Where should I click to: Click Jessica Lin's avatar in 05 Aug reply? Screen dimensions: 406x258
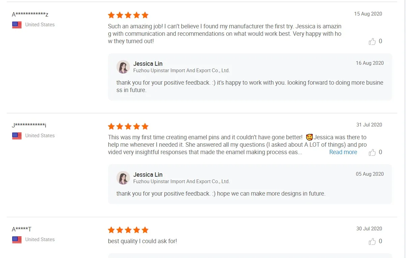point(123,178)
